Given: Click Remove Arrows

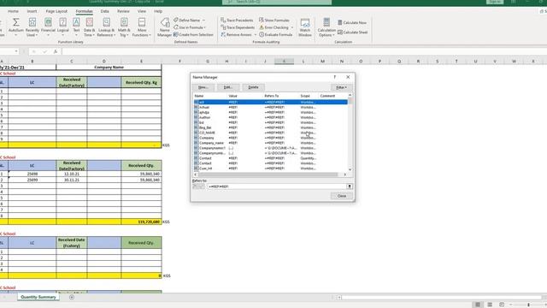Looking at the screenshot, I should (x=236, y=34).
